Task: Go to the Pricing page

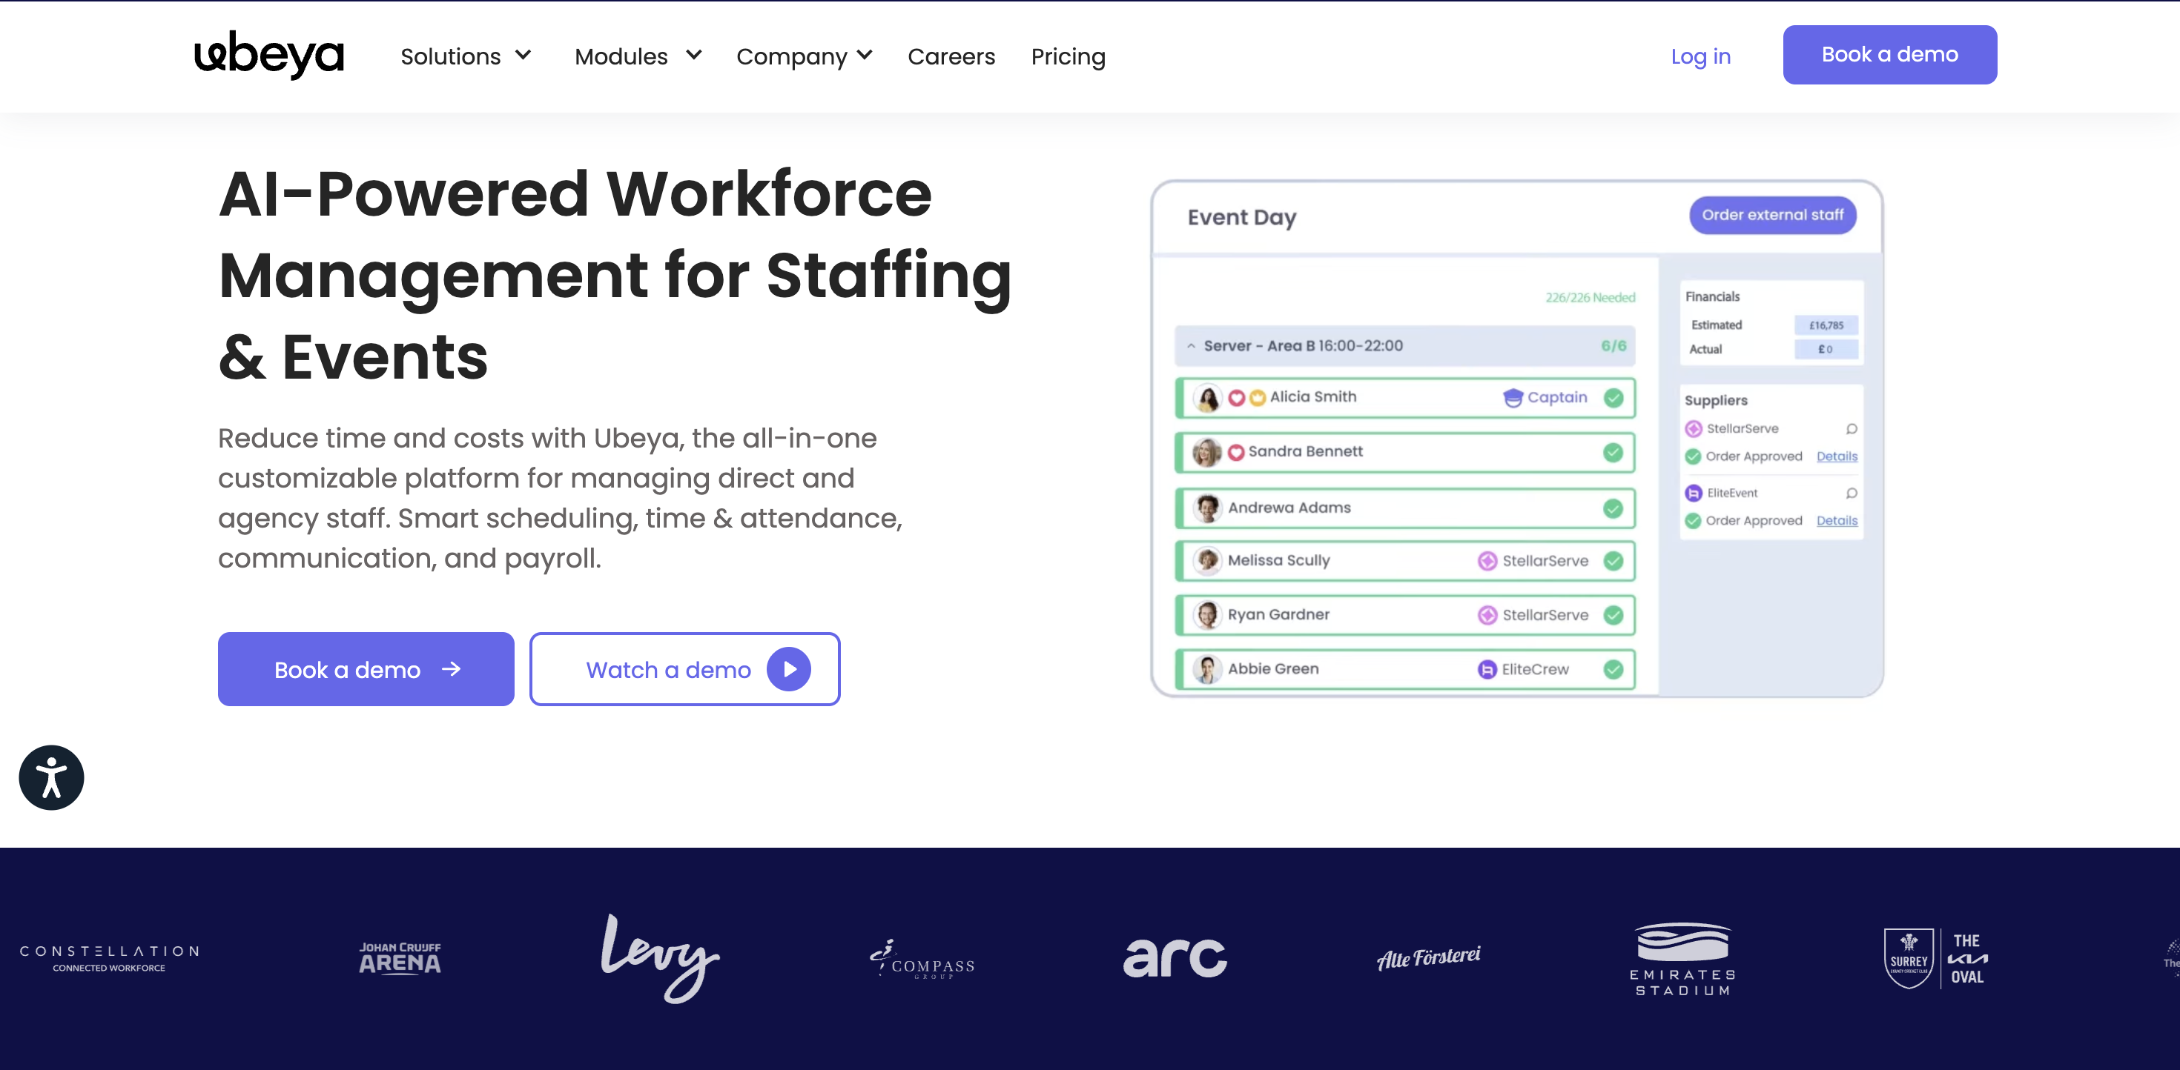Action: (1067, 56)
